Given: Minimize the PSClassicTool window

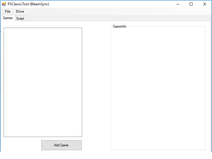Looking at the screenshot, I should pyautogui.click(x=178, y=4).
